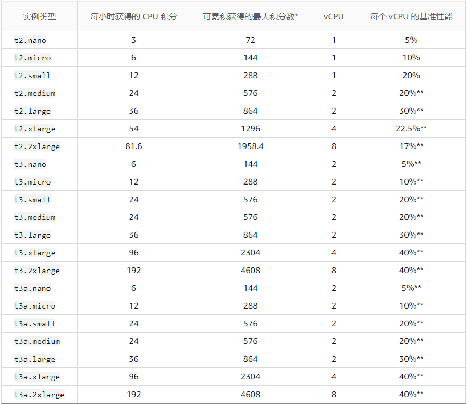Click the t2.2xlarge instance name
The image size is (467, 405).
click(37, 146)
